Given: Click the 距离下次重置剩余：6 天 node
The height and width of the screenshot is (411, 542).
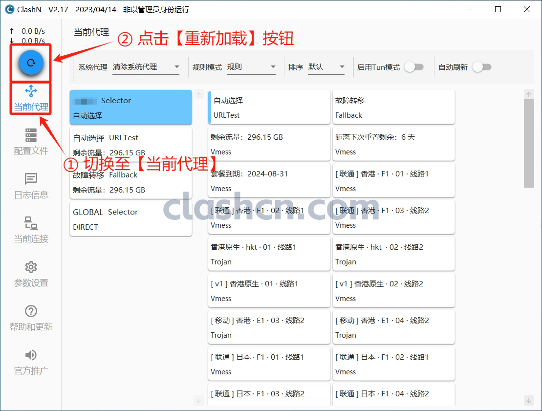Looking at the screenshot, I should pyautogui.click(x=394, y=144).
